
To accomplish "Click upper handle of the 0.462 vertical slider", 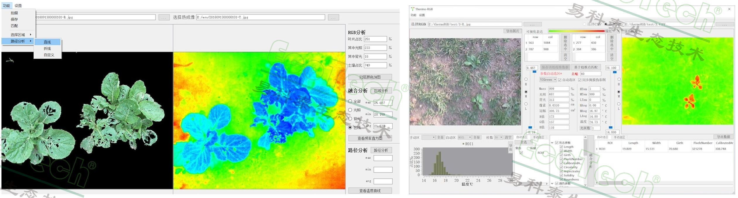I will click(534, 72).
